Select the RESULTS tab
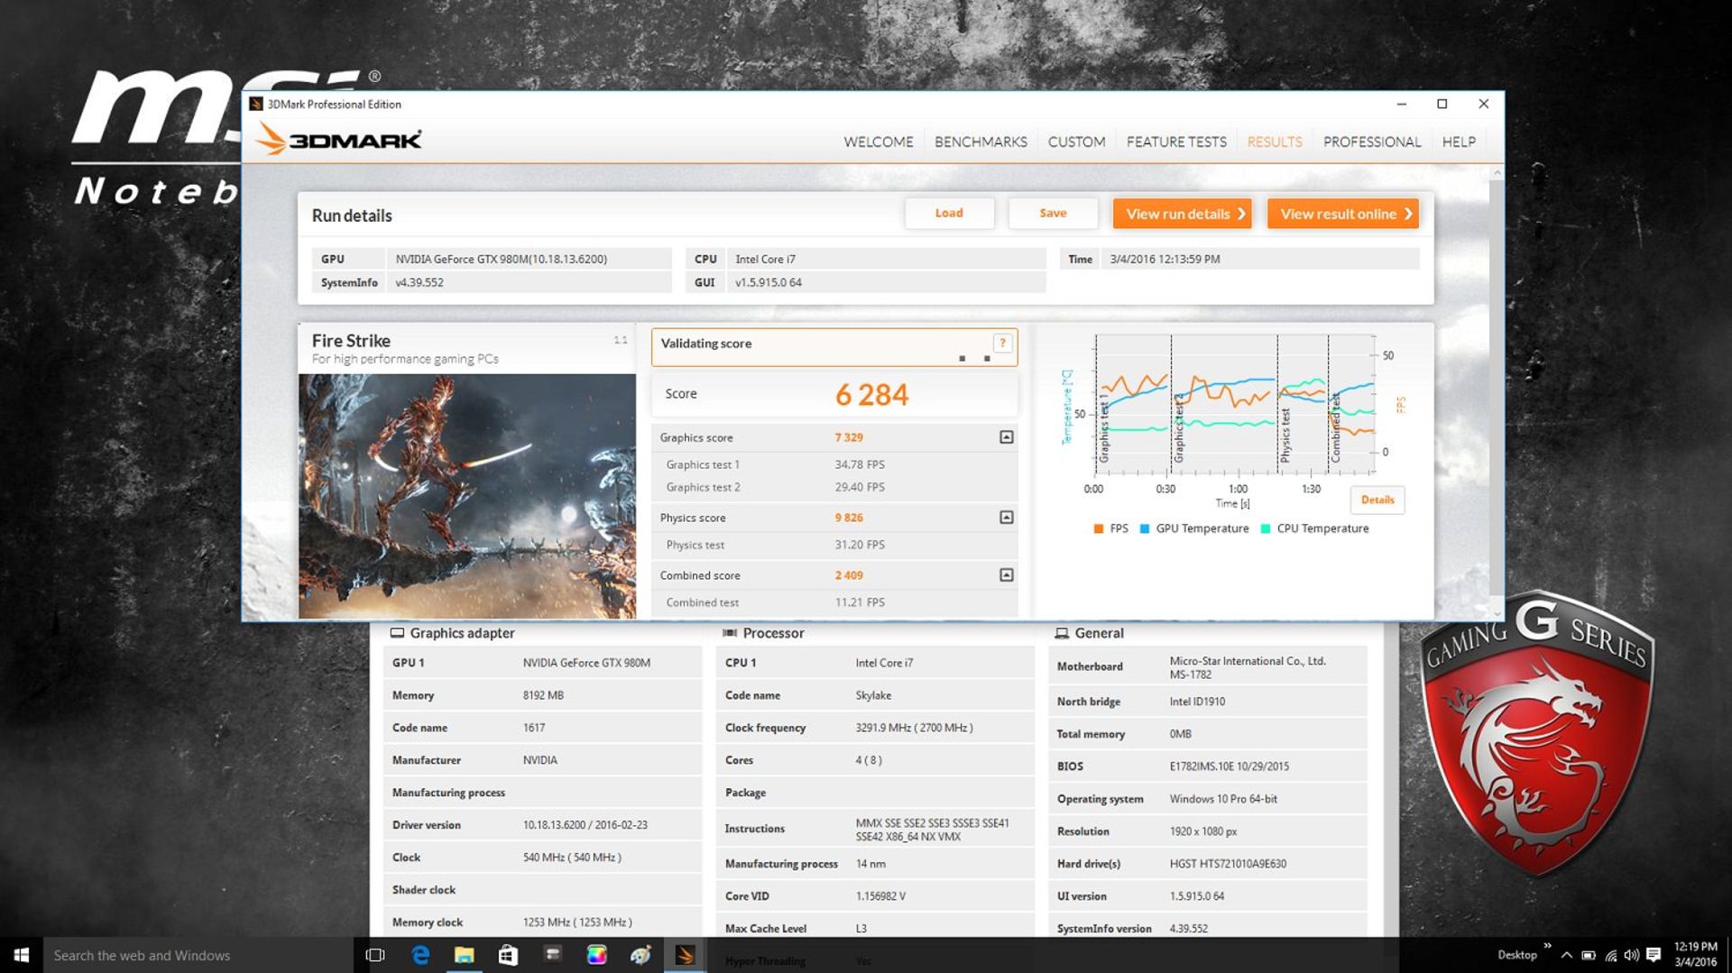 1275,142
